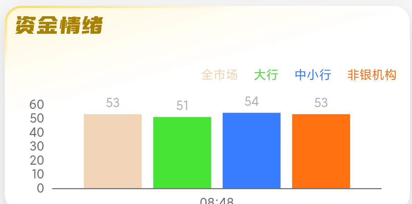Toggle the 非银机构 legend series
This screenshot has height=204, width=412.
[x=372, y=75]
